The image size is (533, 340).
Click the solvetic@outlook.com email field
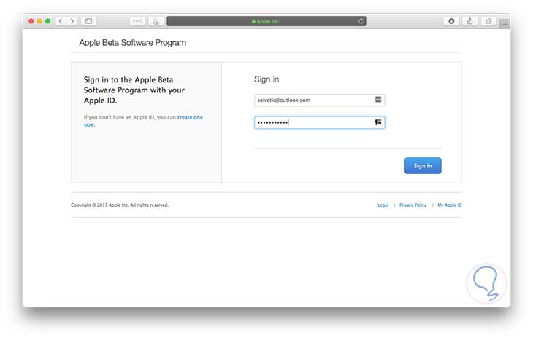pos(319,100)
